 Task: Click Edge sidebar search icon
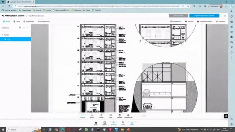point(232,11)
